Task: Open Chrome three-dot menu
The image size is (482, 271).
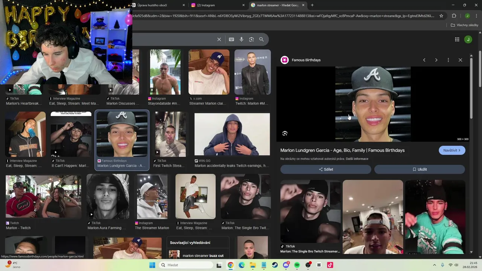Action: (476, 16)
